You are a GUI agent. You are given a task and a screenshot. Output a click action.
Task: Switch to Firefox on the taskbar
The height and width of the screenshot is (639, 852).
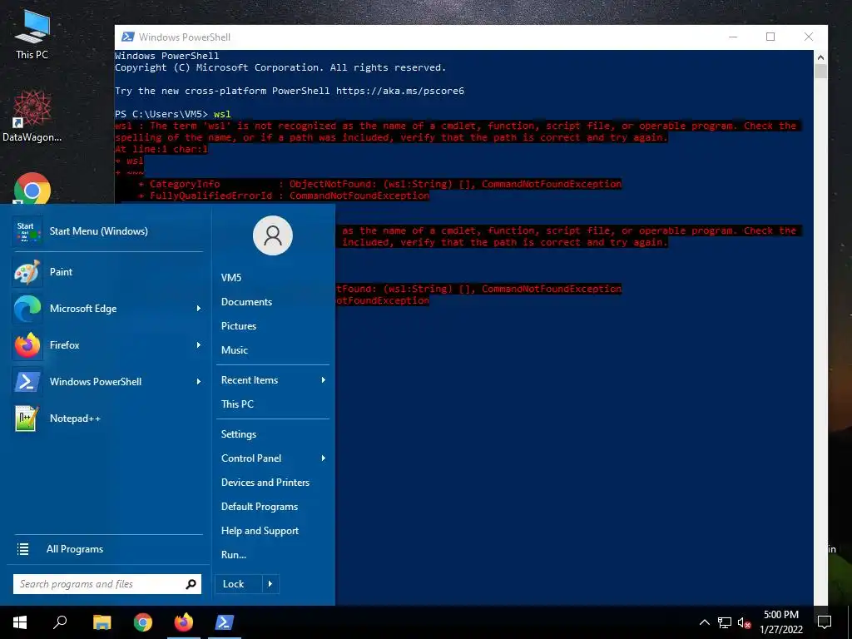(x=184, y=622)
